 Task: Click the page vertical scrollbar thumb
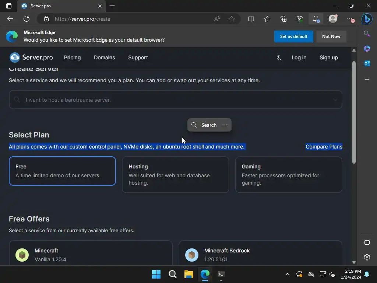(354, 113)
